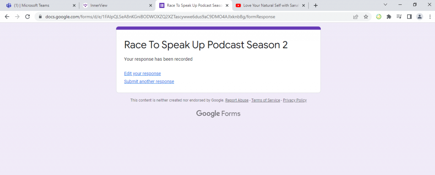Image resolution: width=435 pixels, height=175 pixels.
Task: Click Submit another response link
Action: (149, 81)
